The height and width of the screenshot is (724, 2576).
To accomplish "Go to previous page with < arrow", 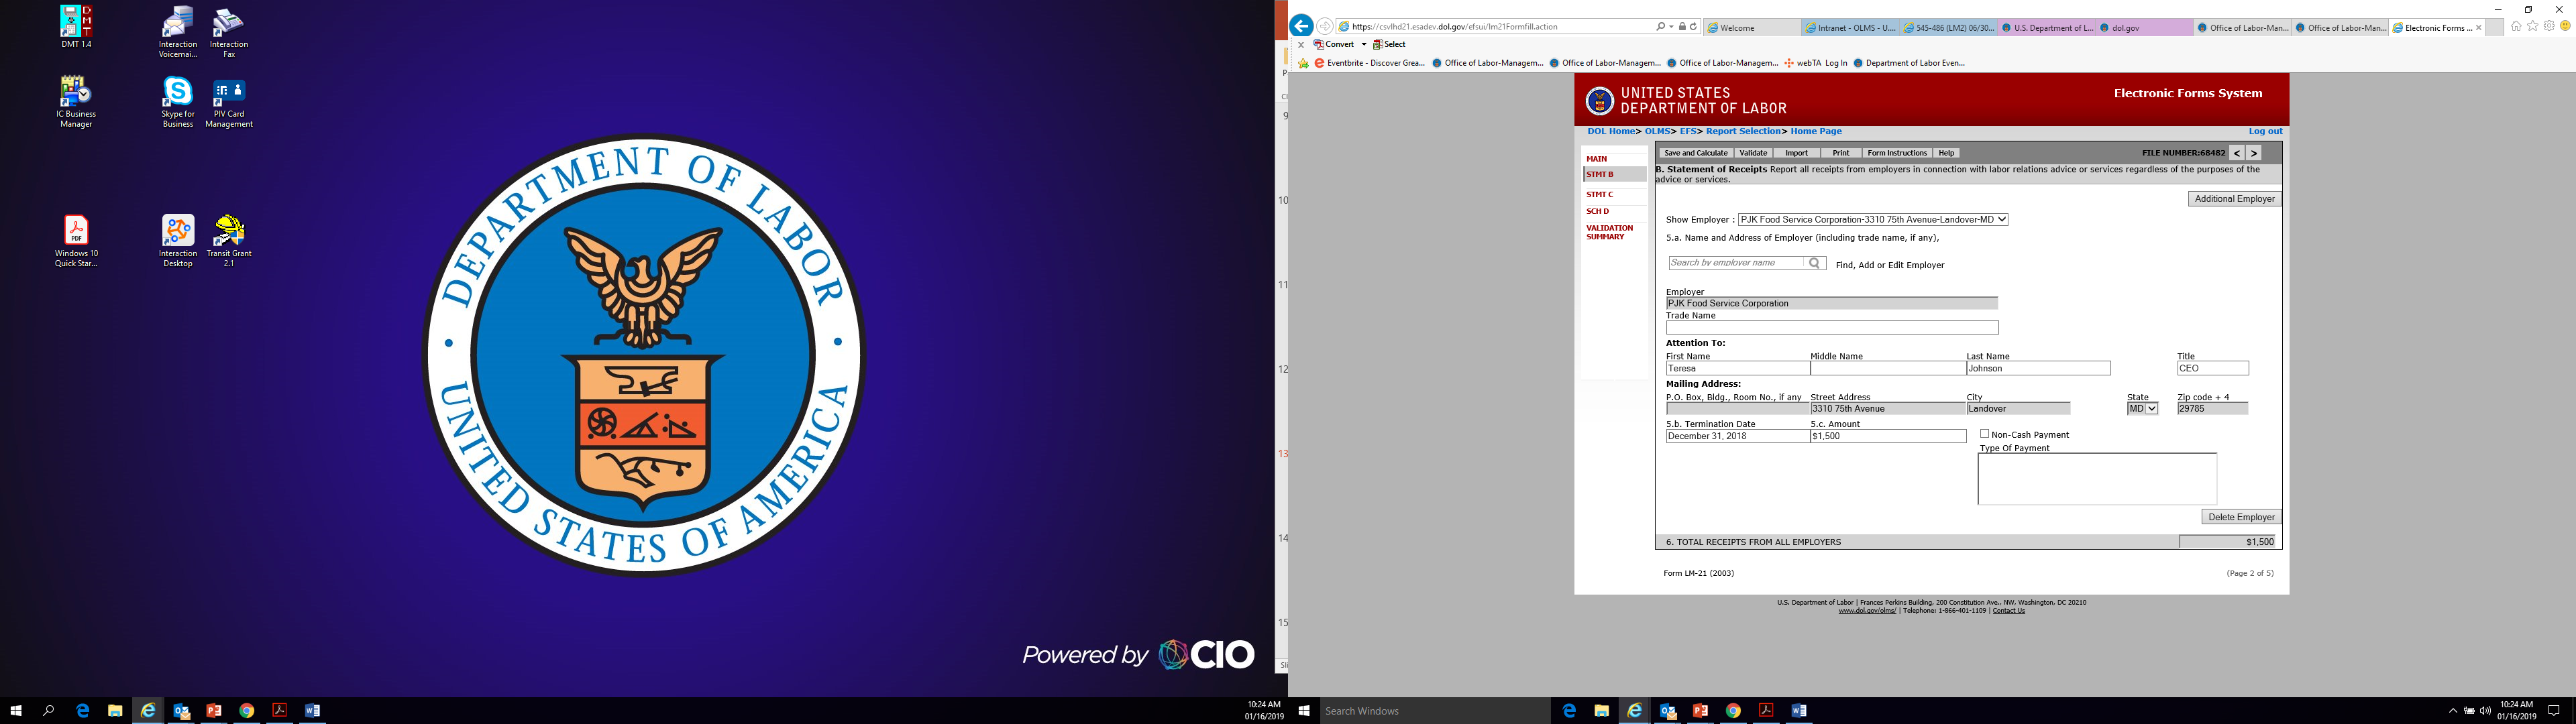I will pyautogui.click(x=2237, y=153).
